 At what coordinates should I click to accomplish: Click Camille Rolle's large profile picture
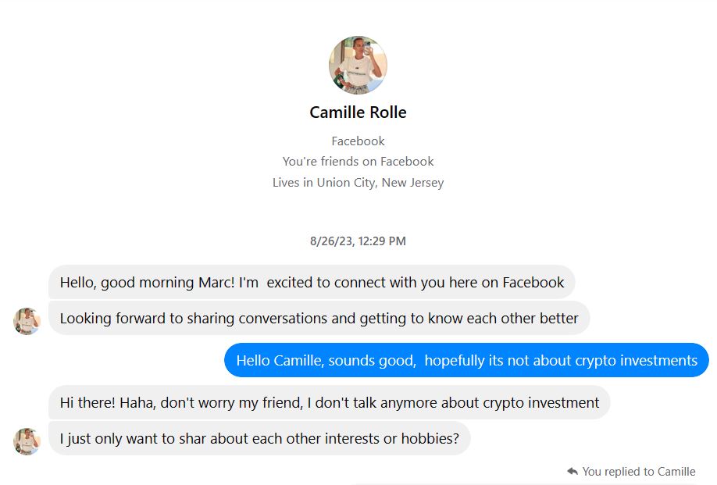[x=358, y=65]
